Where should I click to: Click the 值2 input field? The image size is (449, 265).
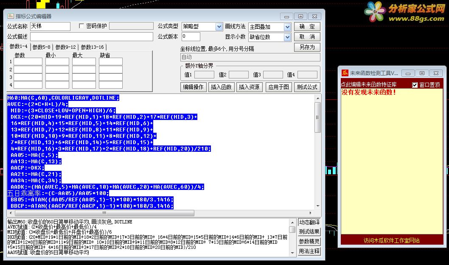[239, 75]
